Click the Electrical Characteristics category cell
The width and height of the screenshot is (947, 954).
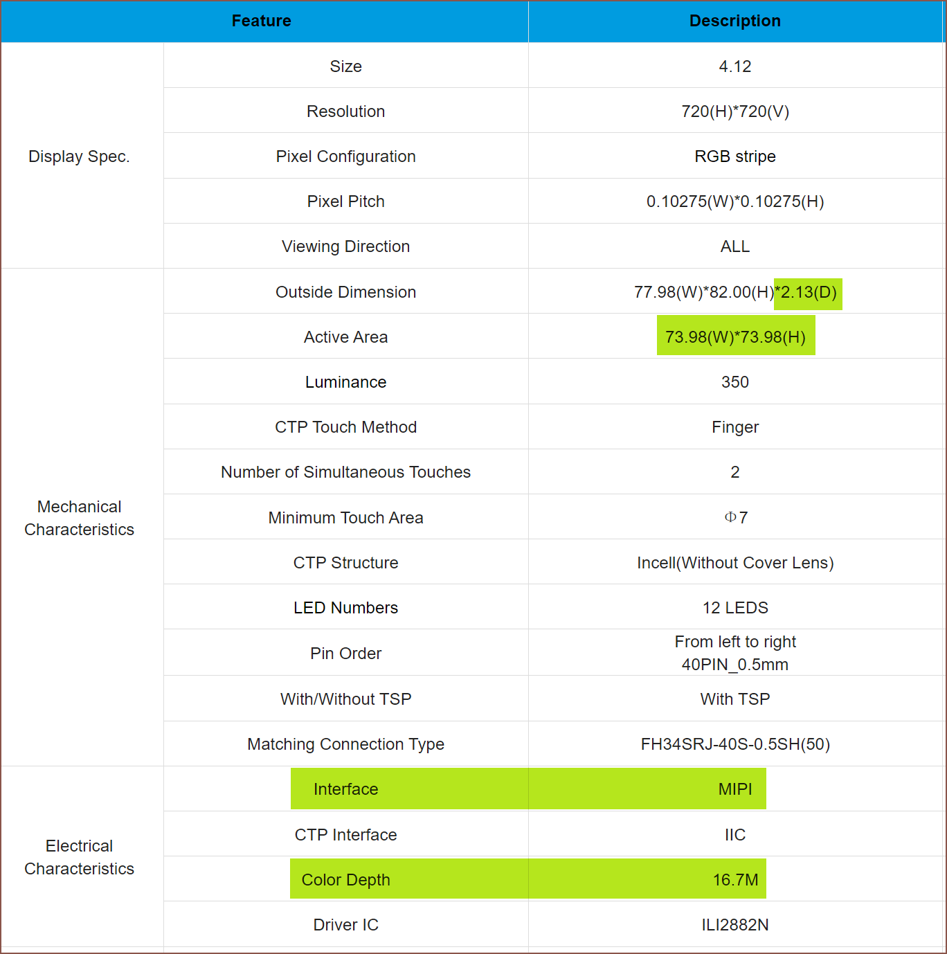click(x=79, y=857)
